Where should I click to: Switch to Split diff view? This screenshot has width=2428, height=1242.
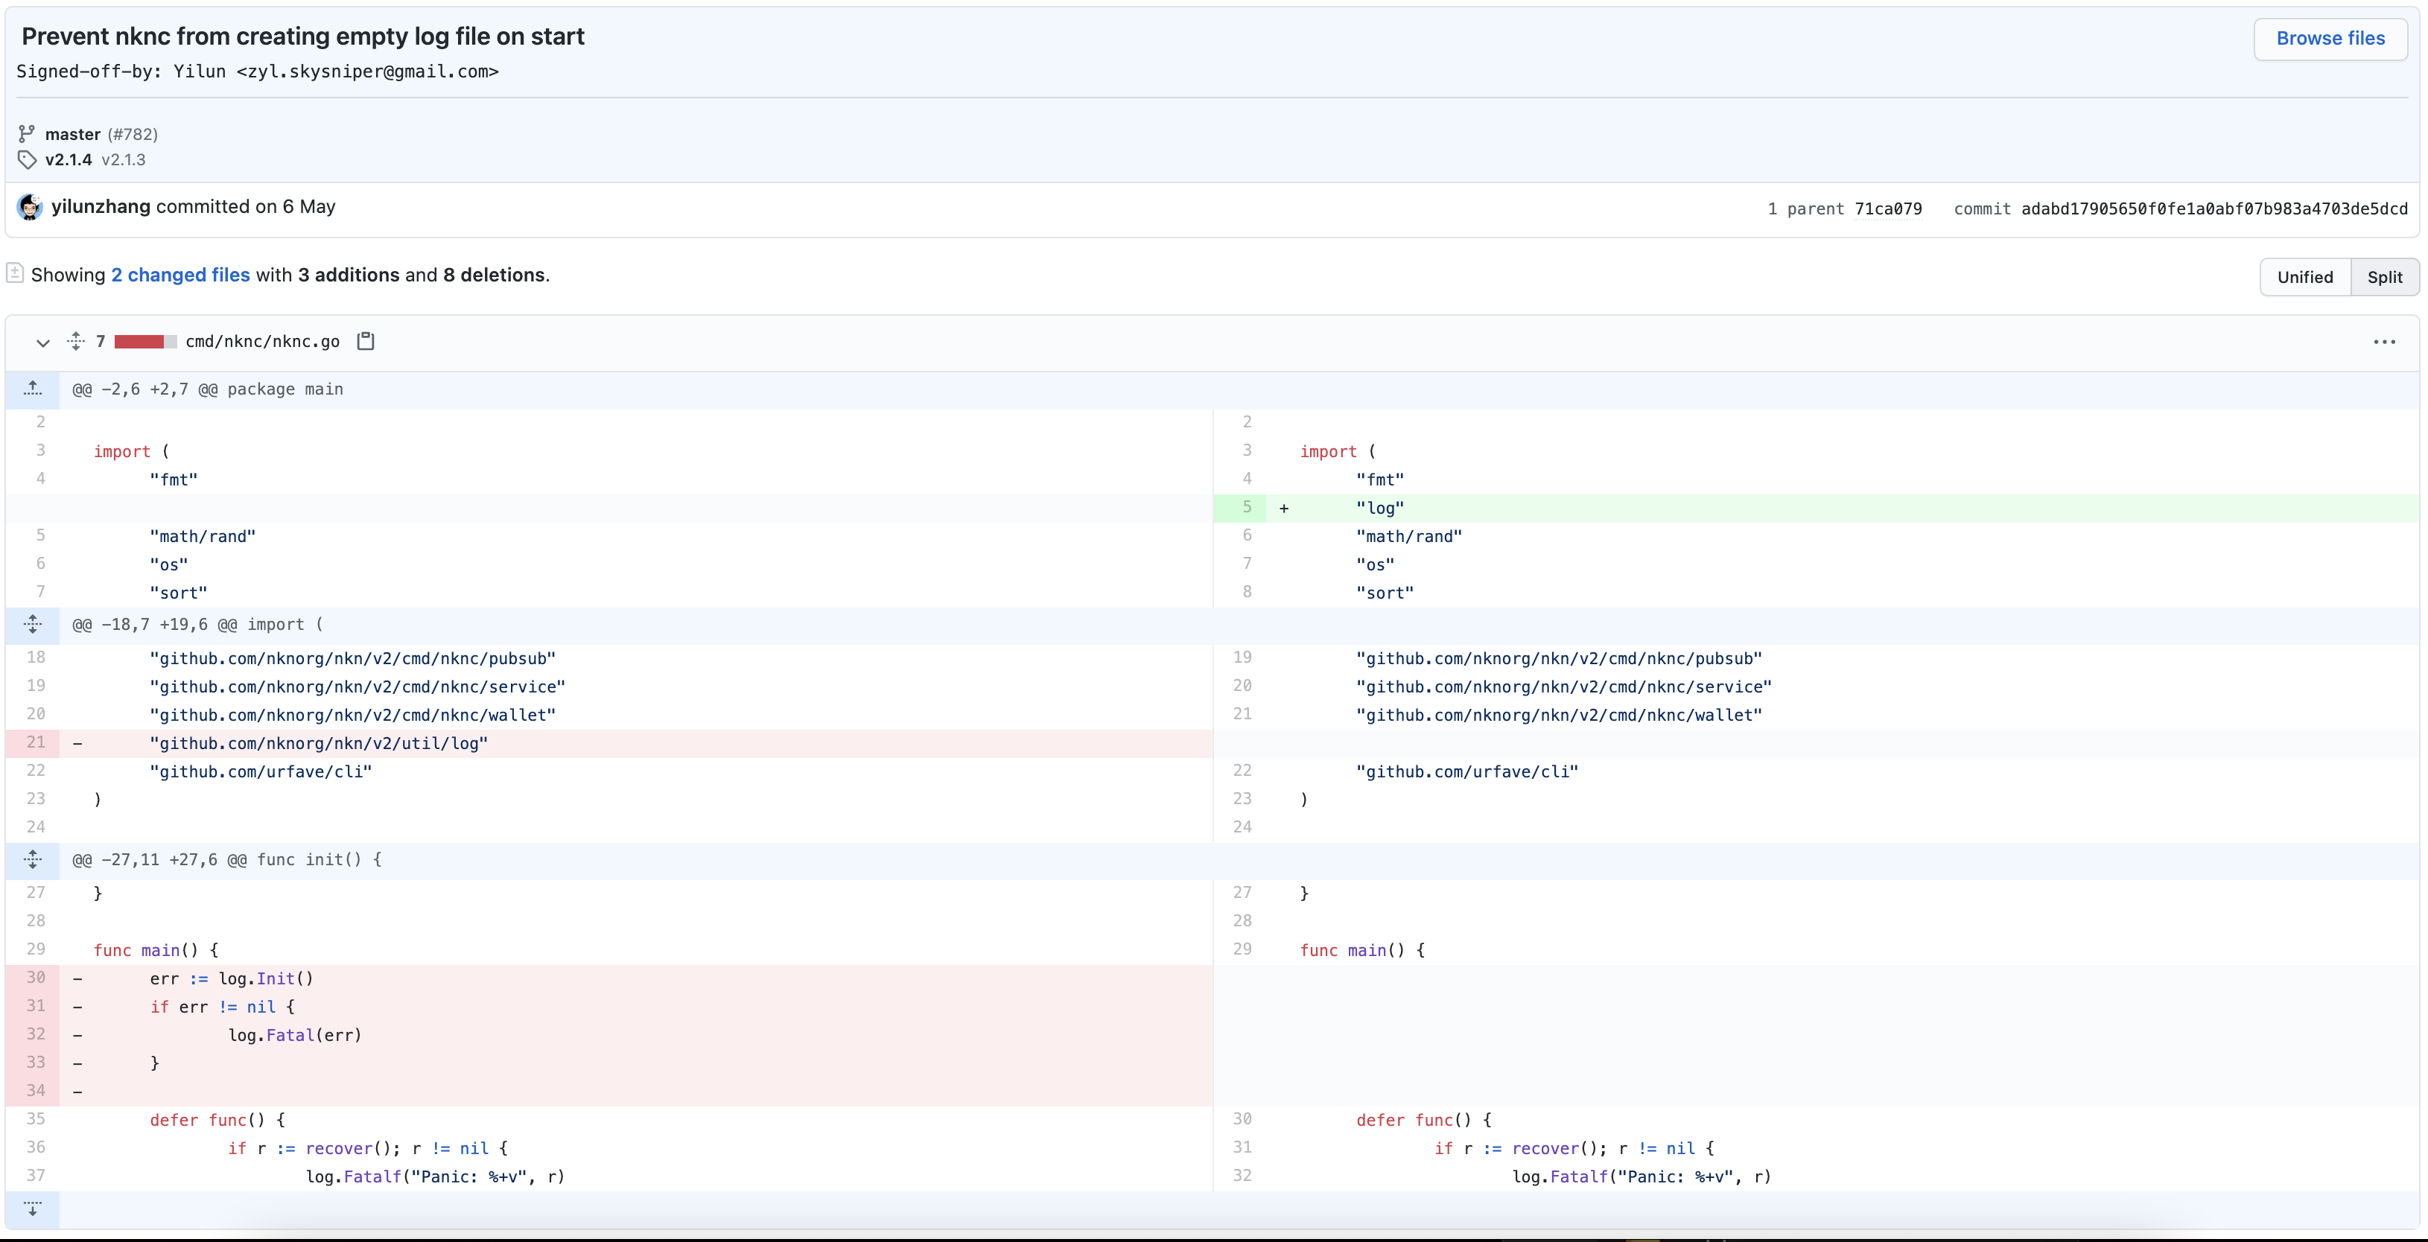click(x=2384, y=277)
